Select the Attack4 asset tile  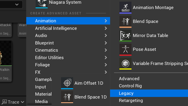(6, 30)
